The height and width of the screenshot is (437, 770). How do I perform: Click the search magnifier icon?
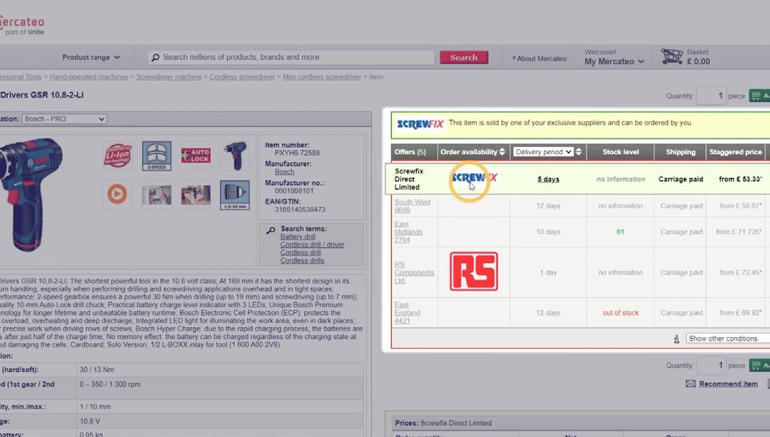pos(155,58)
